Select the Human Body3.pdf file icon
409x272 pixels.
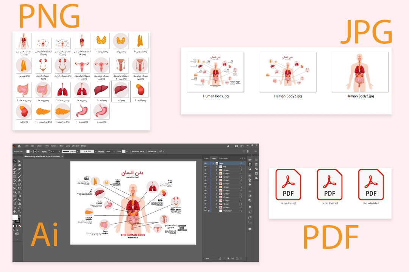pos(371,184)
